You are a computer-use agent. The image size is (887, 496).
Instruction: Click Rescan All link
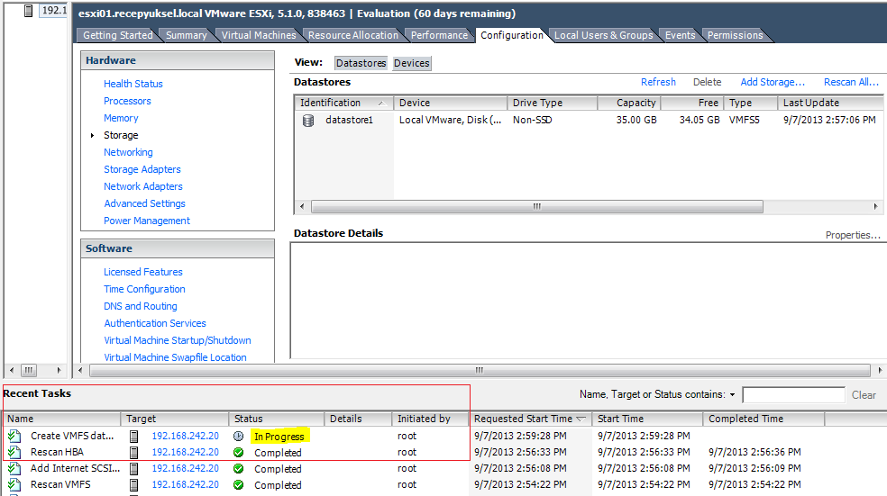coord(851,82)
